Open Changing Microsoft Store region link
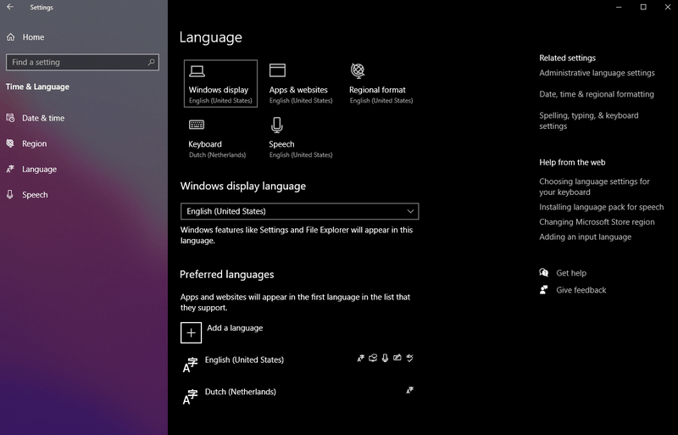 (x=597, y=221)
